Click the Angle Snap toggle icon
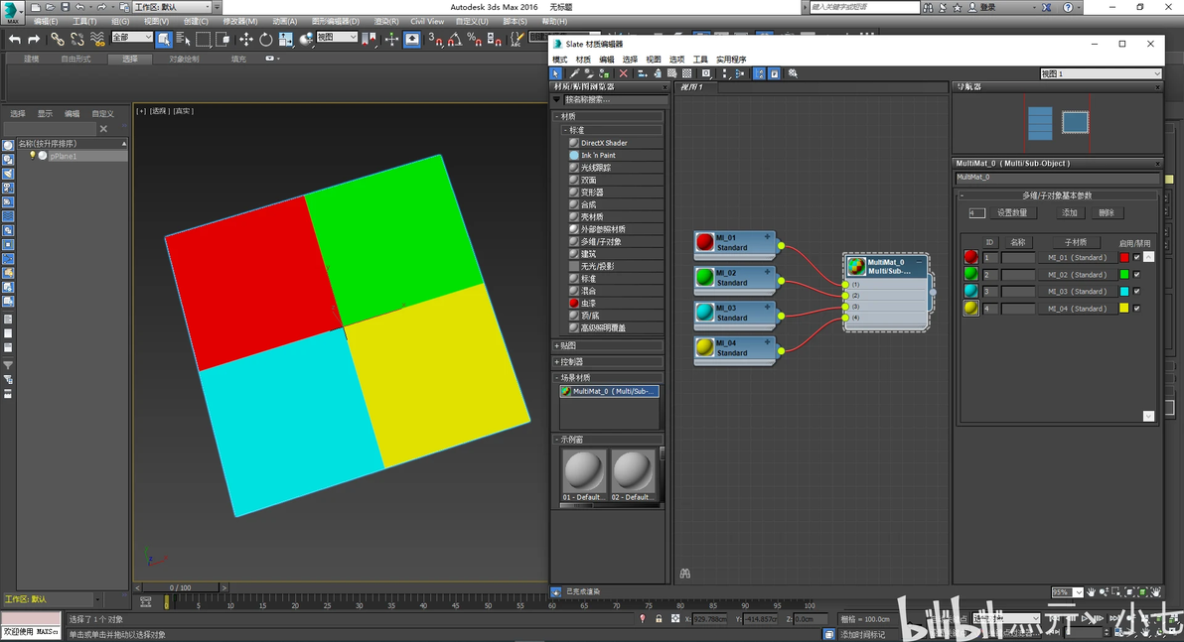Screen dimensions: 1184x642 454,40
